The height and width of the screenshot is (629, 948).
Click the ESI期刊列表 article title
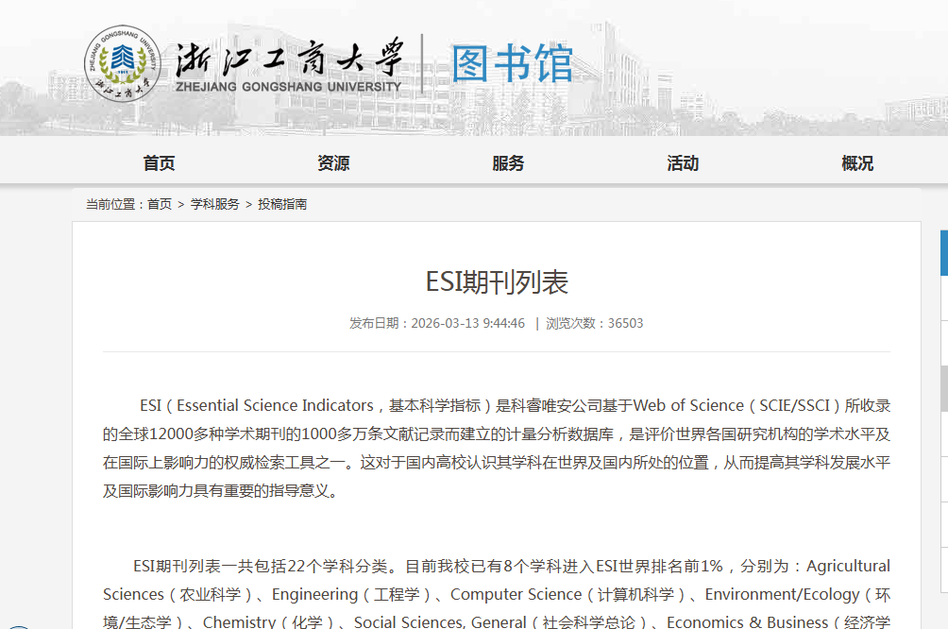(x=497, y=282)
